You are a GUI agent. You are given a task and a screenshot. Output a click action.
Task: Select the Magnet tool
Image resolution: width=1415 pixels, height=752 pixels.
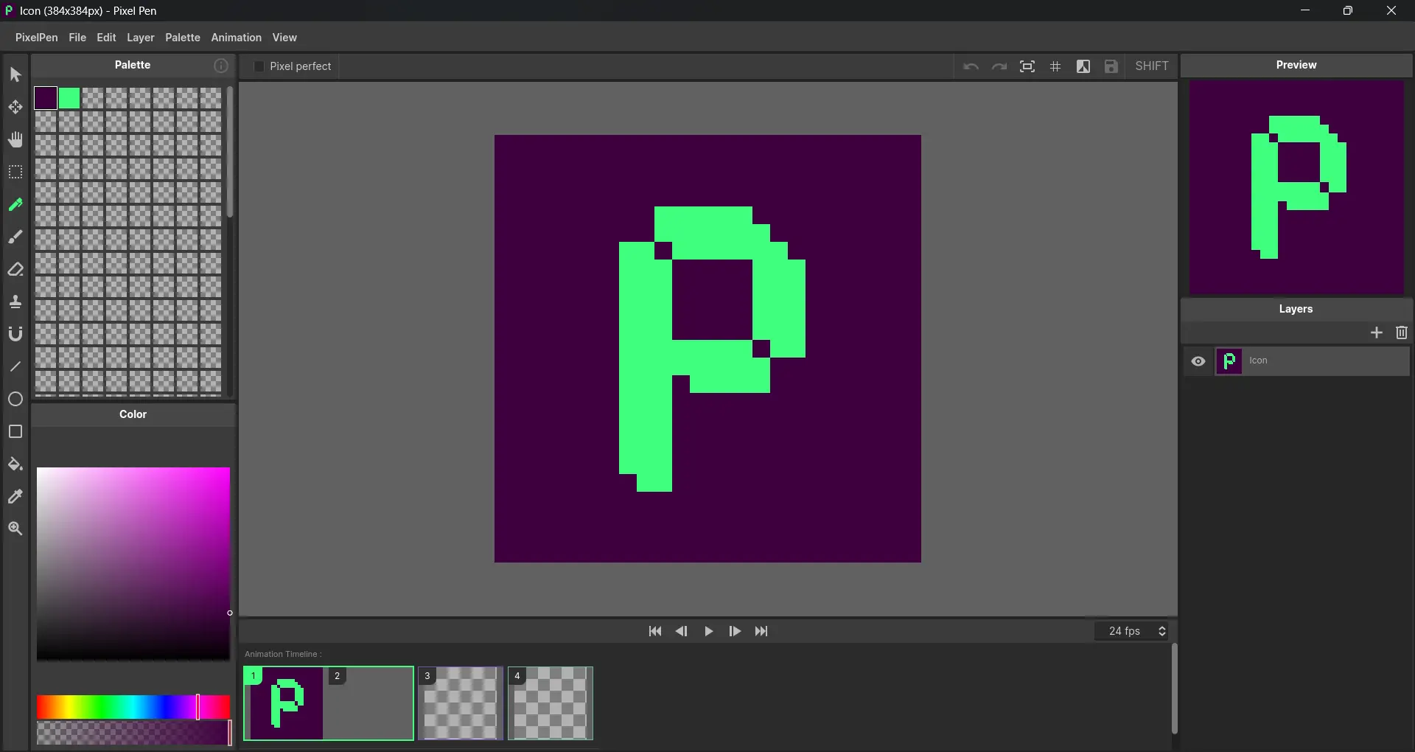point(15,334)
